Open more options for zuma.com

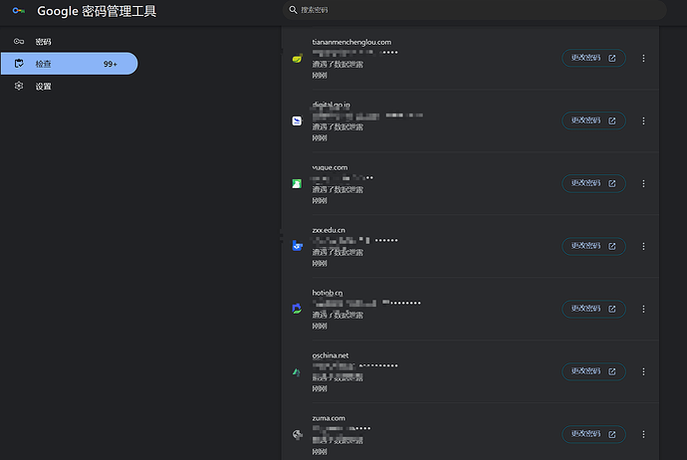click(643, 434)
